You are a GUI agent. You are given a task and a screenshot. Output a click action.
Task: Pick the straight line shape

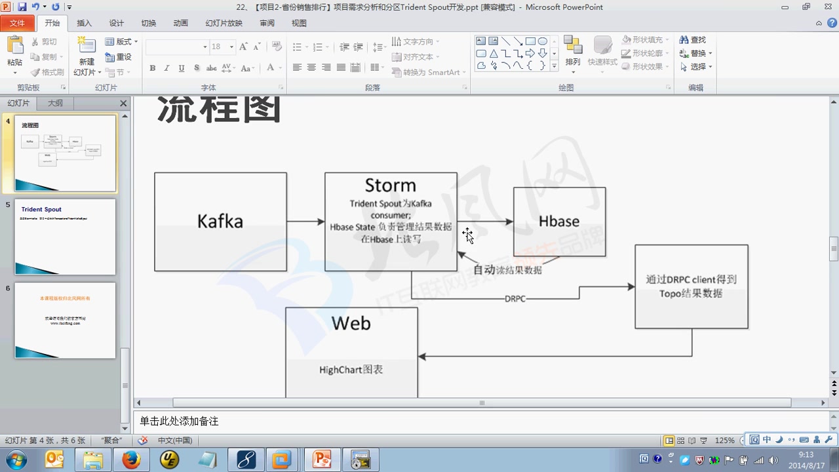[505, 41]
